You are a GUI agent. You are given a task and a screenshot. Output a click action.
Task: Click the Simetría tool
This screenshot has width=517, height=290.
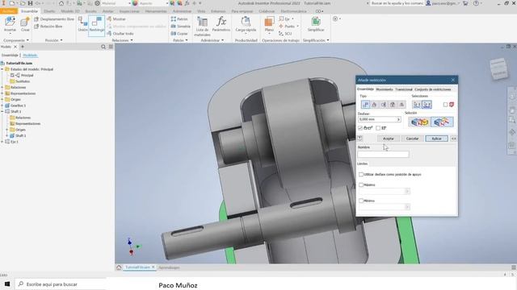coord(181,27)
